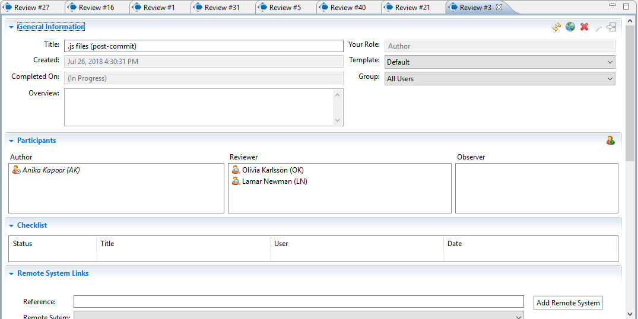
Task: Delete the review using red X icon
Action: click(585, 27)
